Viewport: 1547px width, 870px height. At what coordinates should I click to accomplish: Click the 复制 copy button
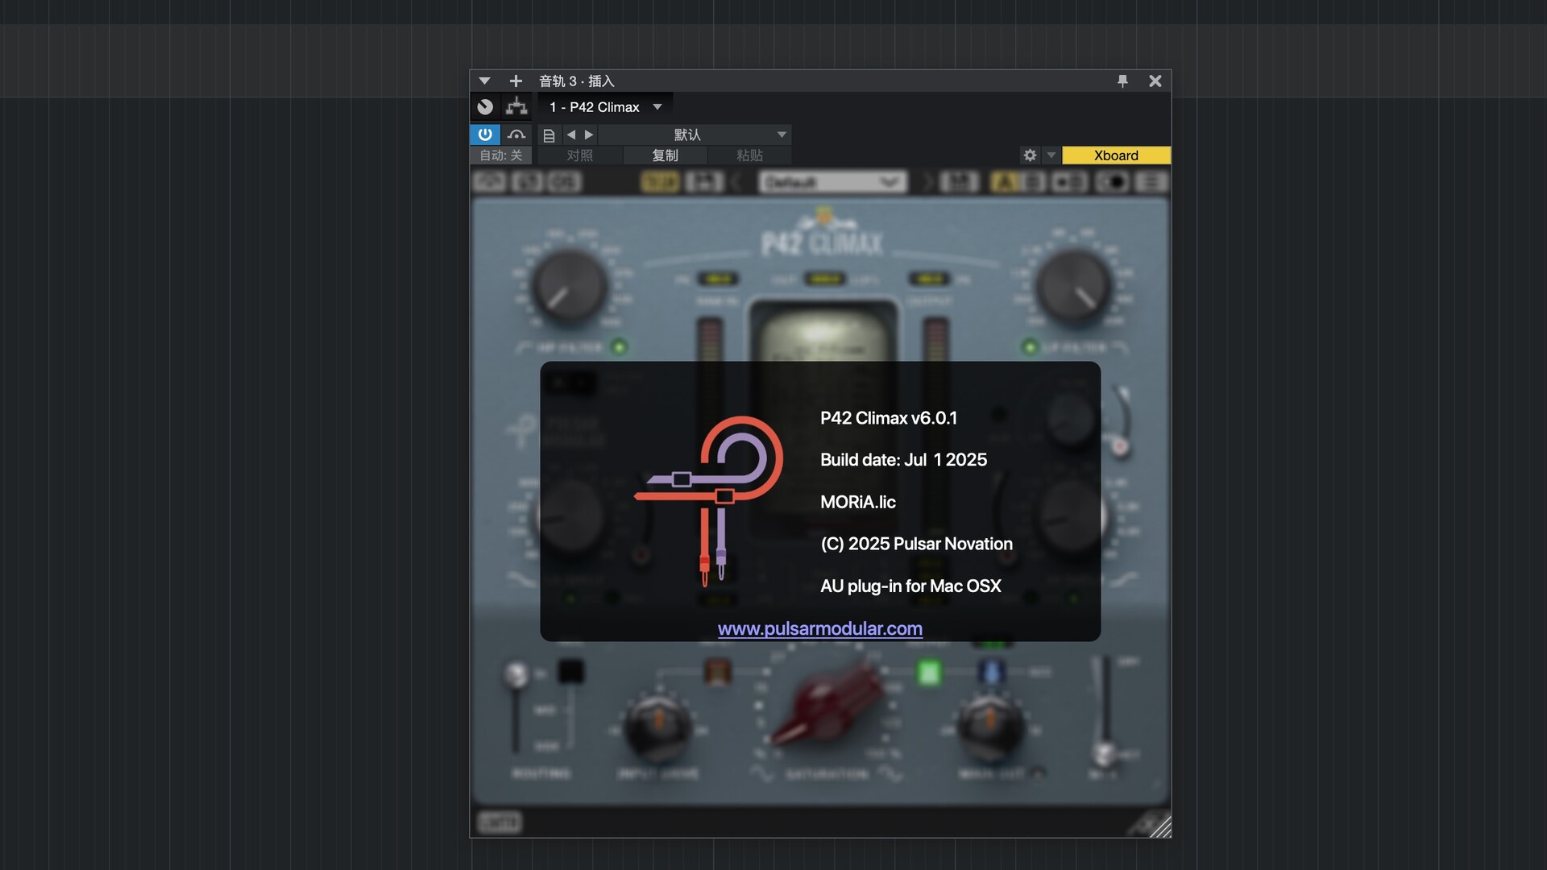point(666,155)
